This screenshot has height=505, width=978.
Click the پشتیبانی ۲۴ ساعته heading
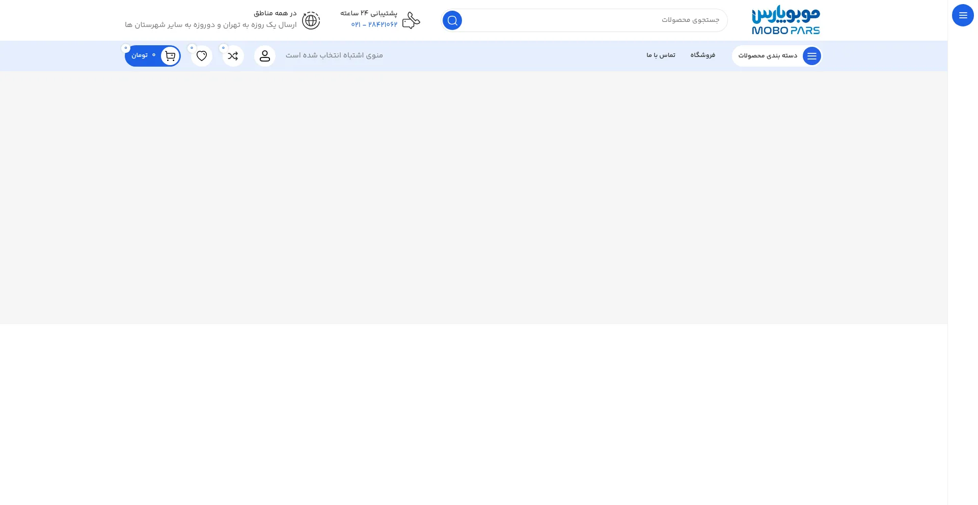[x=369, y=13]
